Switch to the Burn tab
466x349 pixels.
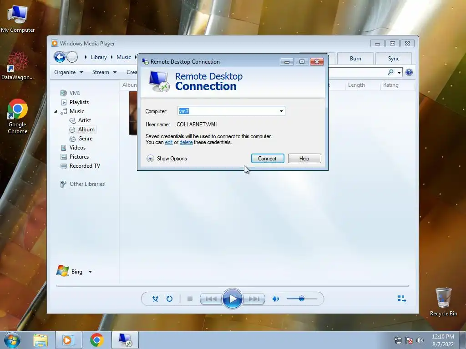click(355, 59)
